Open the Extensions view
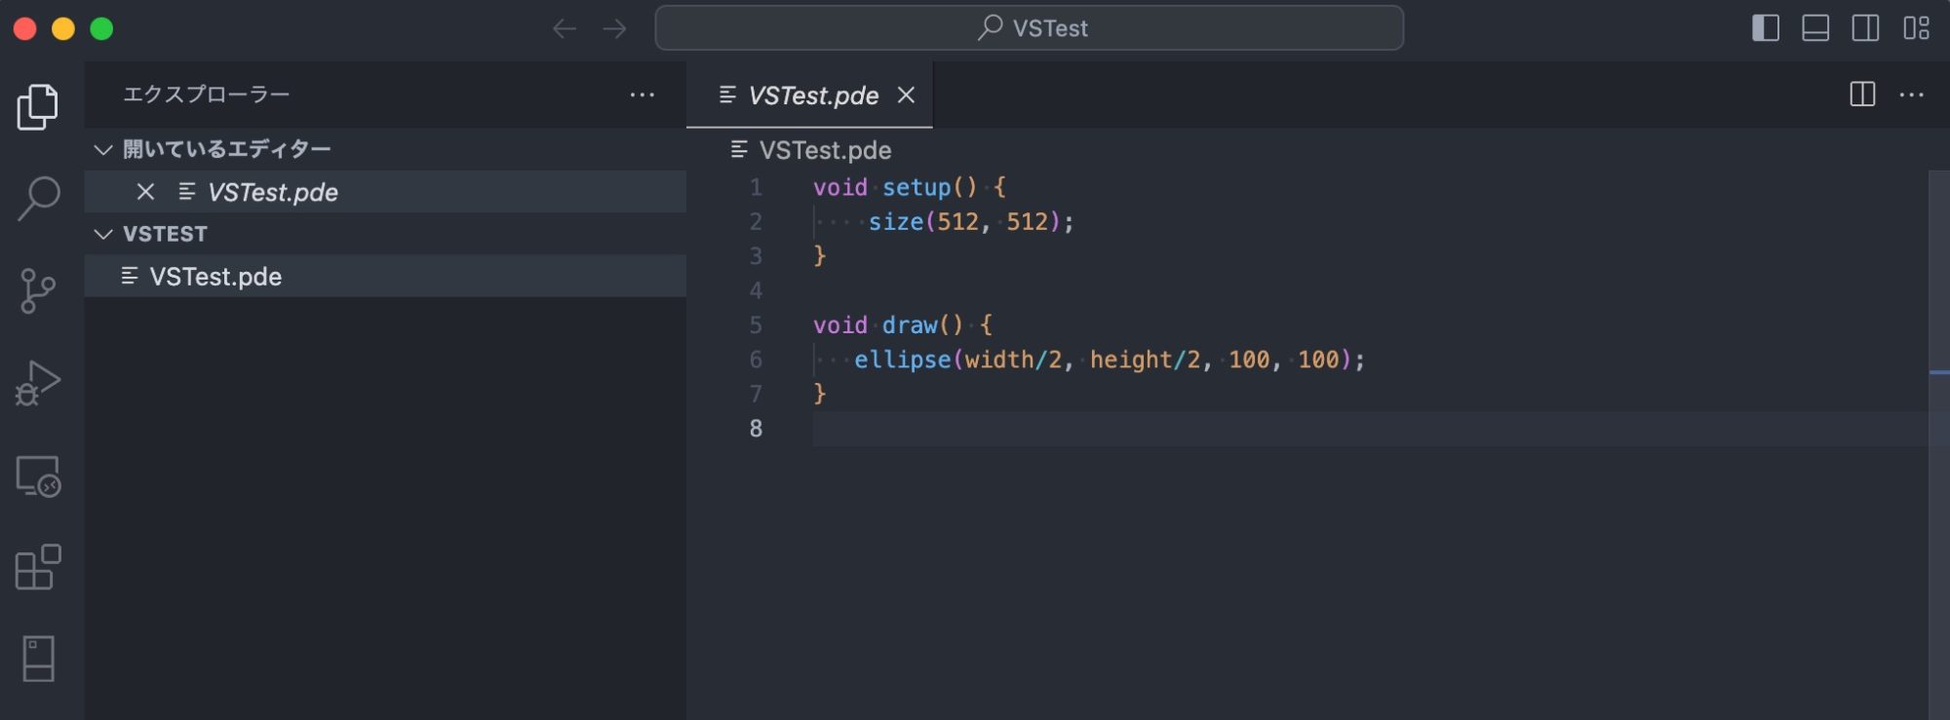The height and width of the screenshot is (720, 1950). pos(37,567)
